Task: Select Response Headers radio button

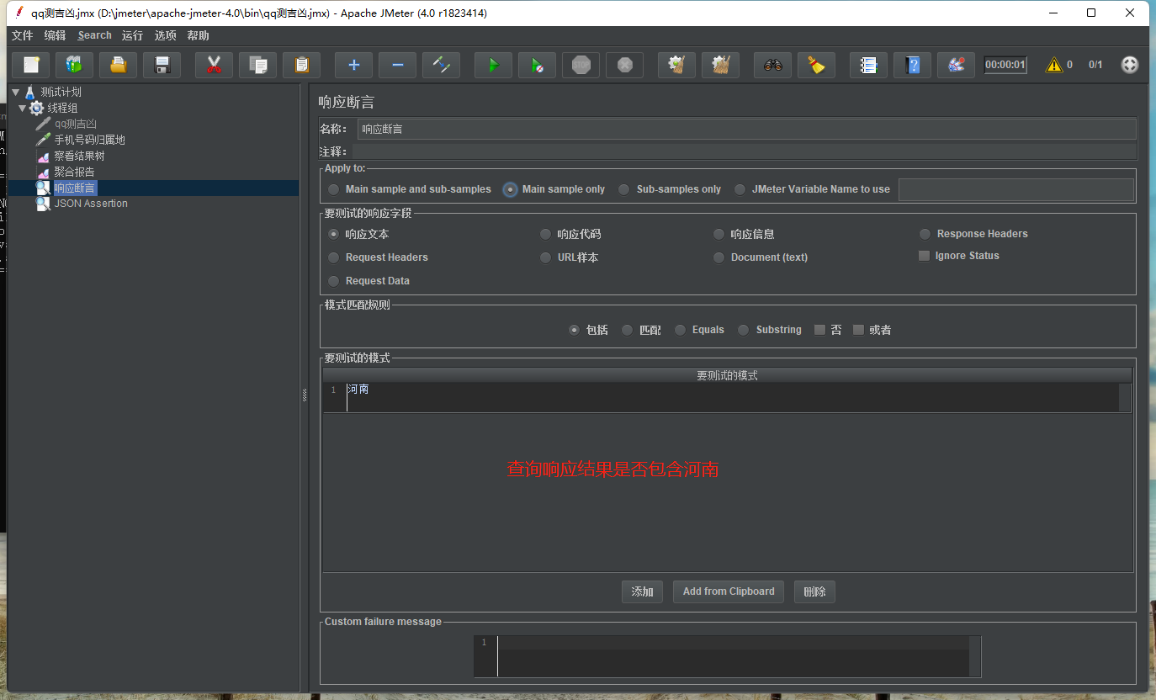Action: [x=973, y=234]
